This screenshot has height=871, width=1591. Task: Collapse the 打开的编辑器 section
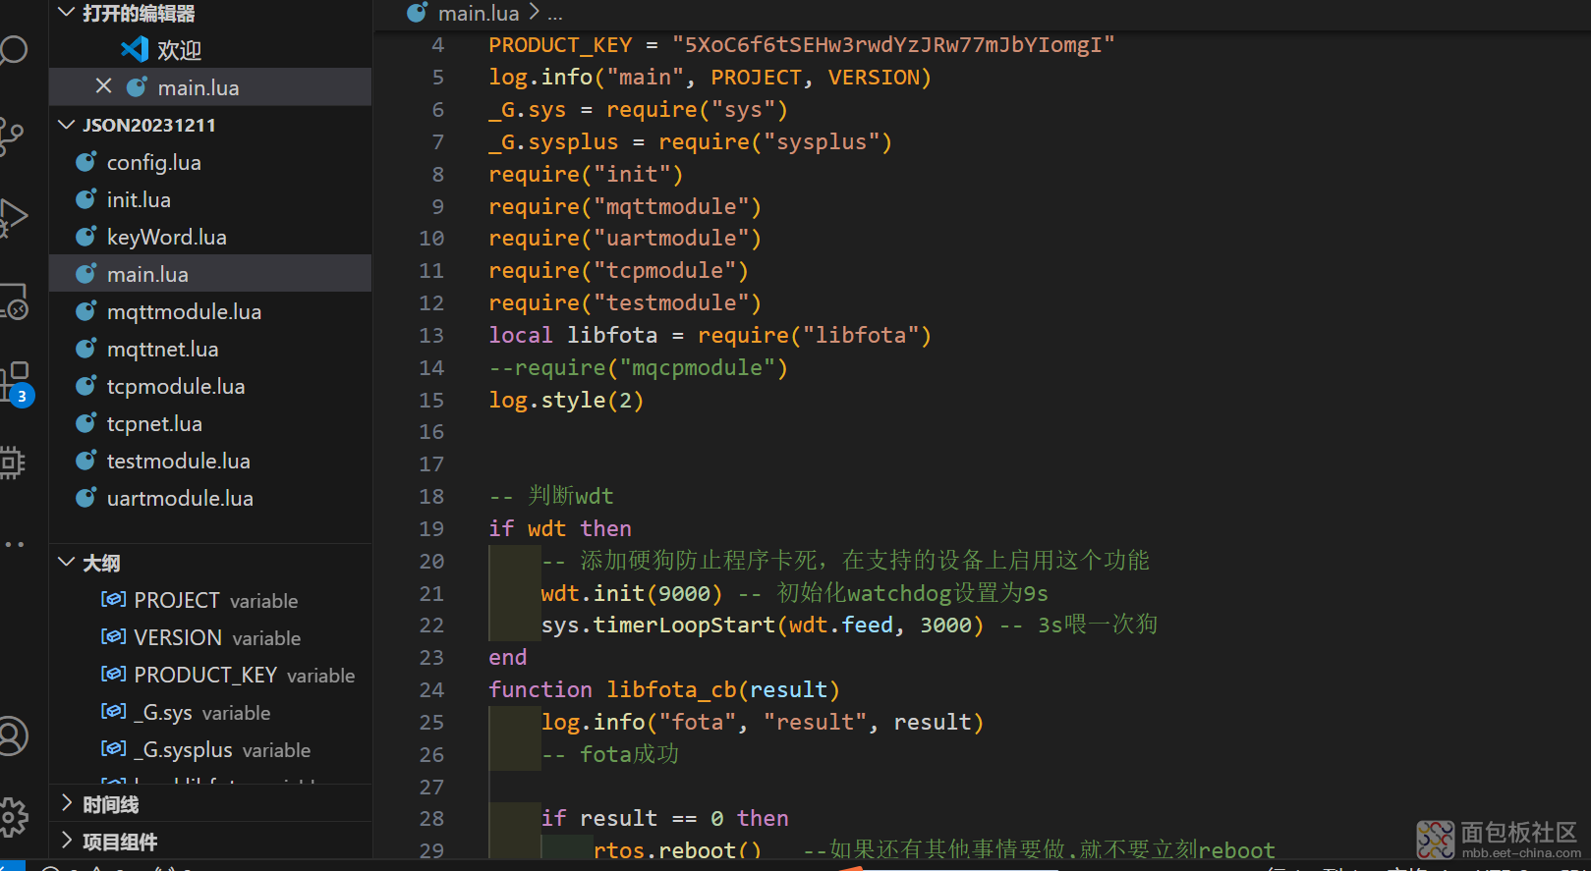[210, 13]
